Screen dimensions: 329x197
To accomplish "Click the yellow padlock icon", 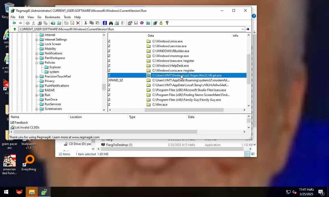I will pos(161,23).
